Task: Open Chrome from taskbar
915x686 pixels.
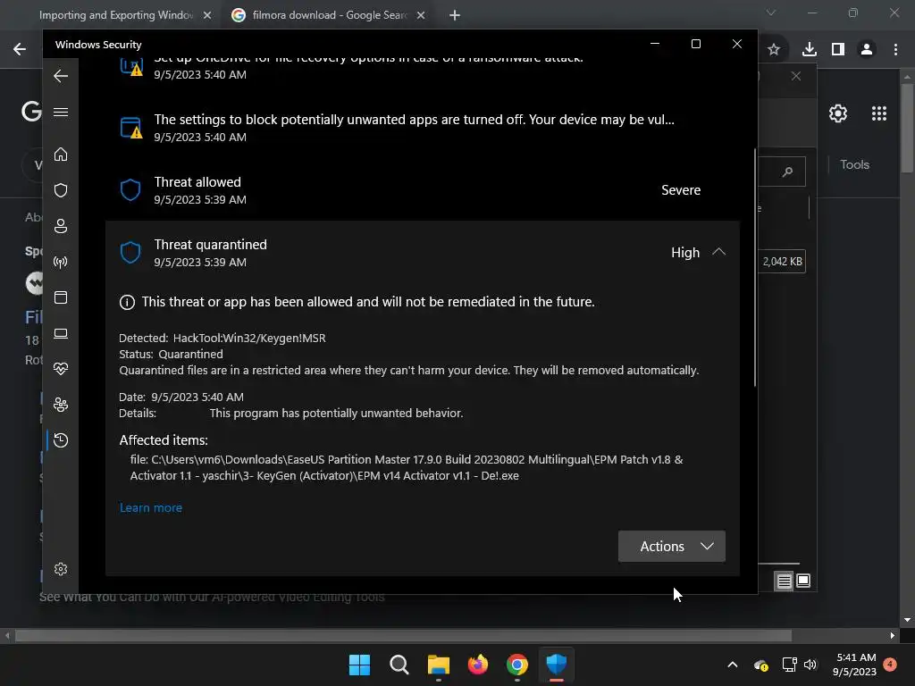Action: coord(517,665)
